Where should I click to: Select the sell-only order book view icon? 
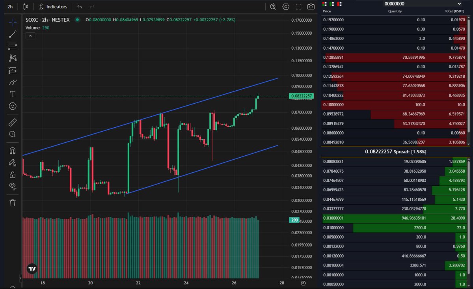pyautogui.click(x=339, y=4)
